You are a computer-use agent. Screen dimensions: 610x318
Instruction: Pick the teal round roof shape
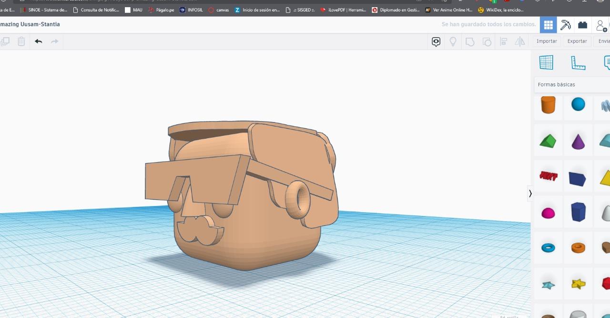click(x=605, y=141)
